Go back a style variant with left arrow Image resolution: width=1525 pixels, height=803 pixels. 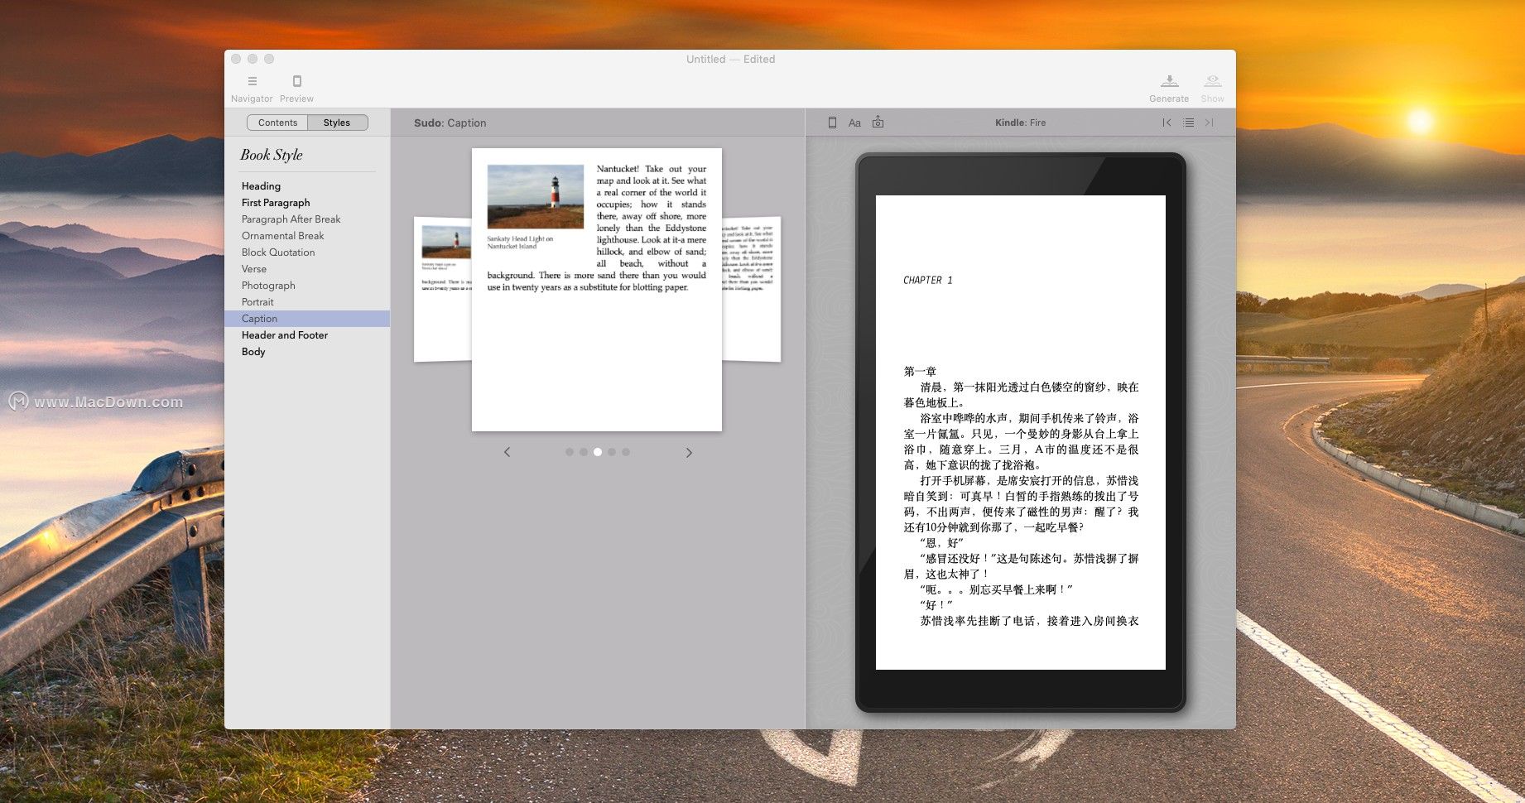(507, 452)
